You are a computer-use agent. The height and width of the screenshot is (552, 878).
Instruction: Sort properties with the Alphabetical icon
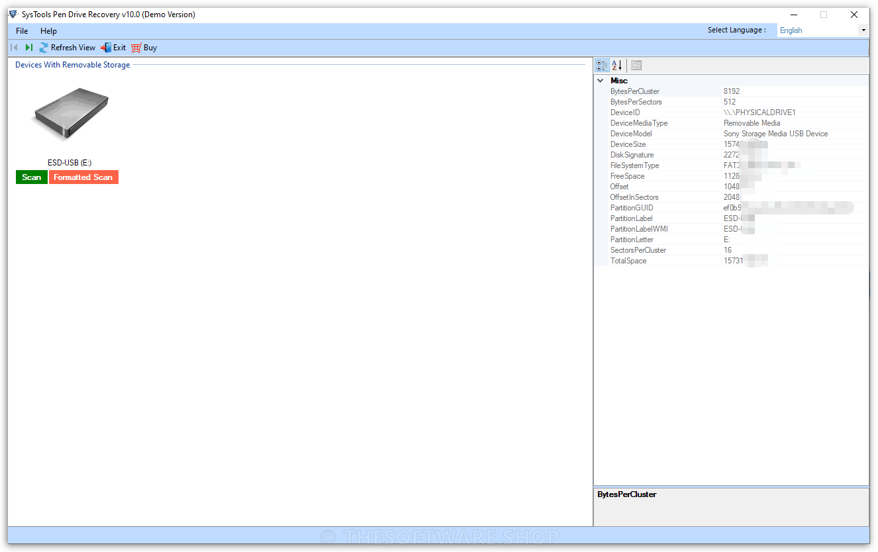click(616, 66)
